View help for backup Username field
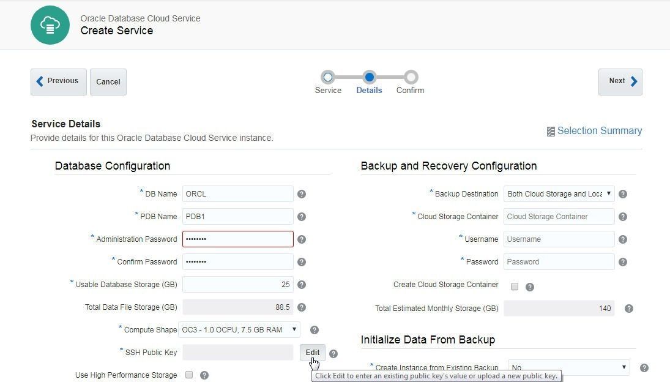The height and width of the screenshot is (382, 670). pos(623,239)
